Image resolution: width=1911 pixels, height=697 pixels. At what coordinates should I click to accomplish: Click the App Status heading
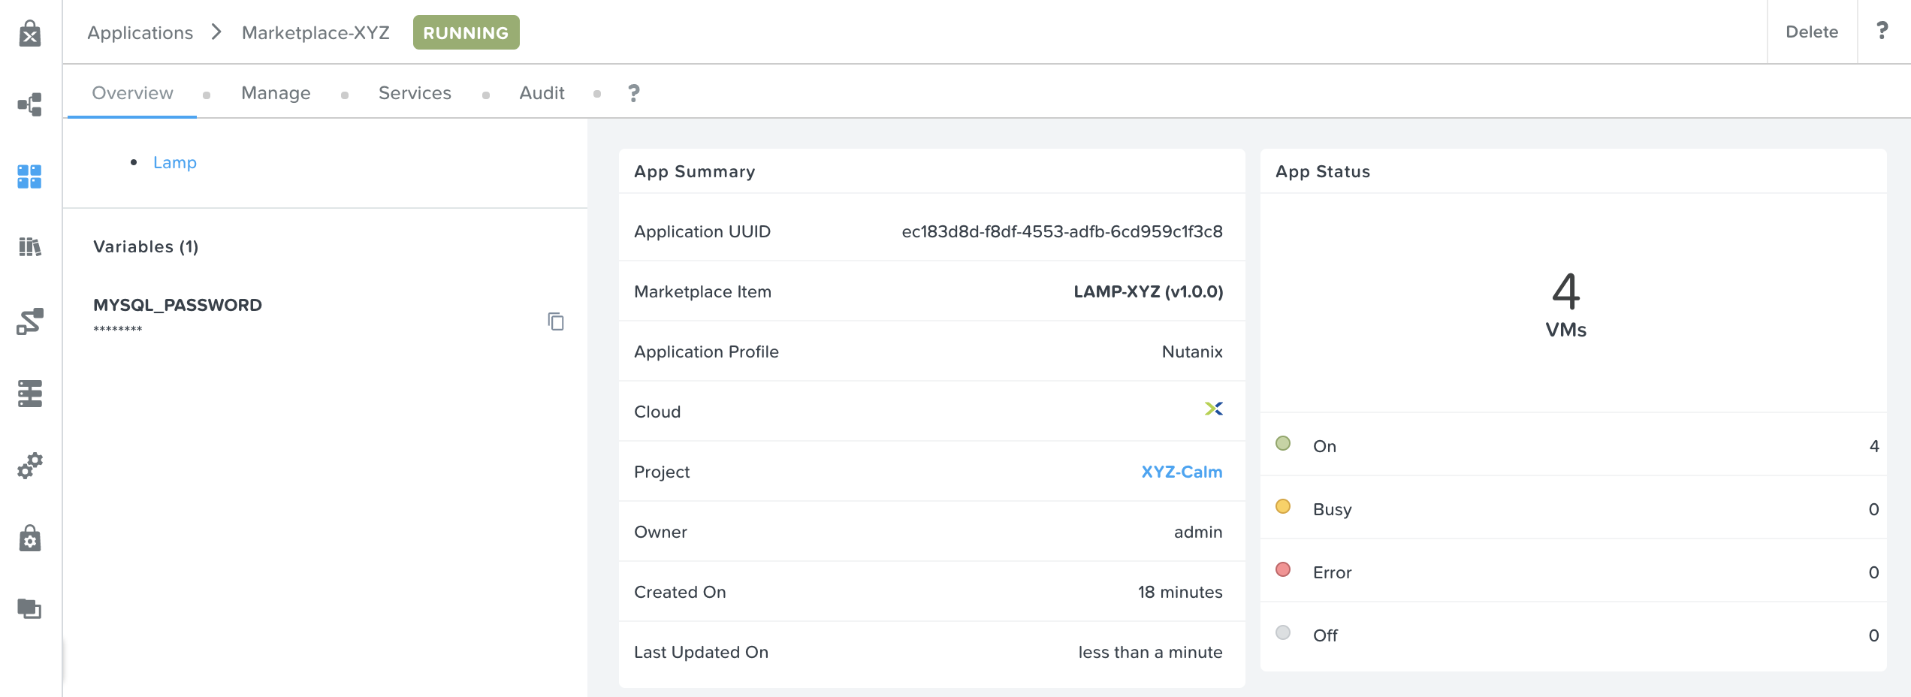(x=1323, y=171)
